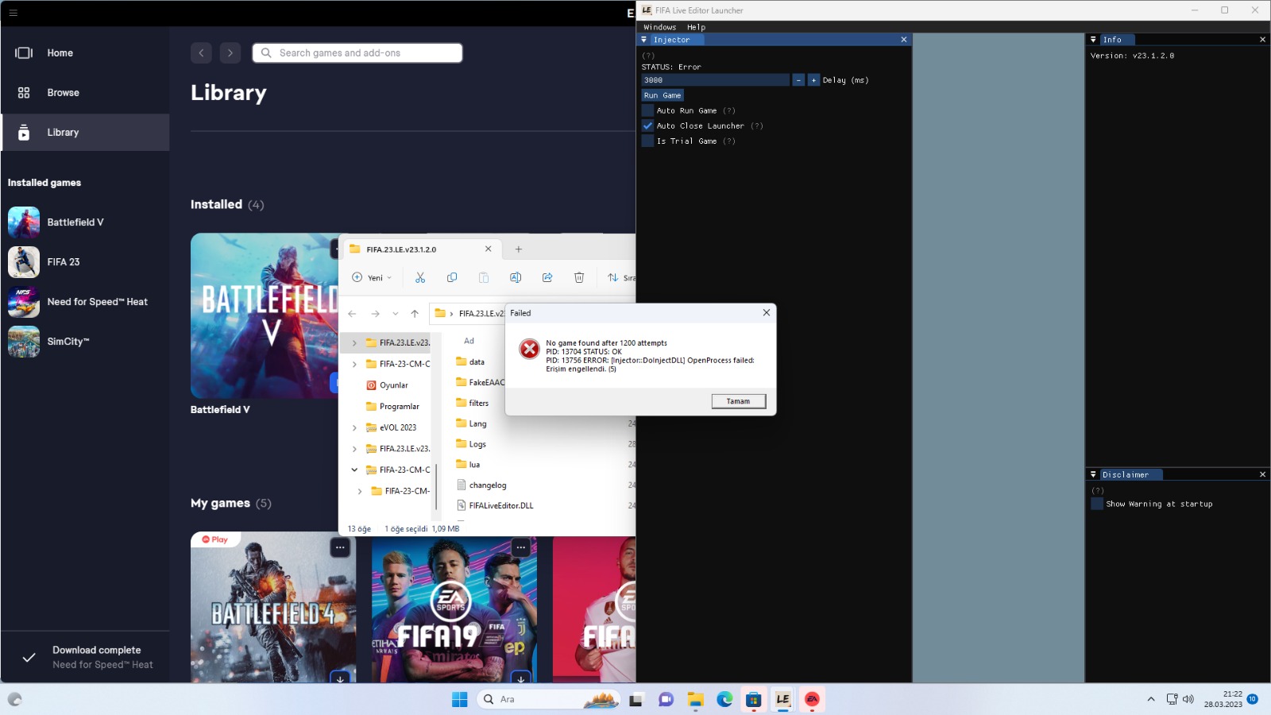Open the data folder in file list

pyautogui.click(x=470, y=361)
